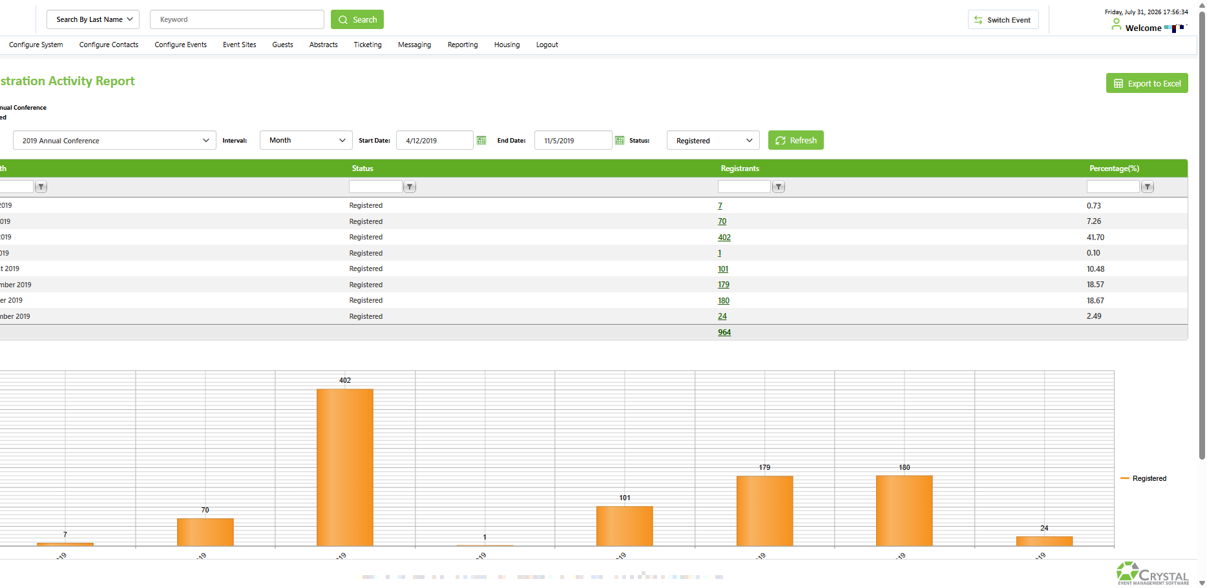Open the Configure System menu

[x=36, y=45]
